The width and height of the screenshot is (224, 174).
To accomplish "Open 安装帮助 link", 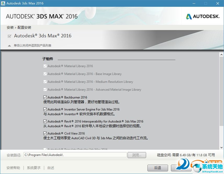I will [13, 168].
